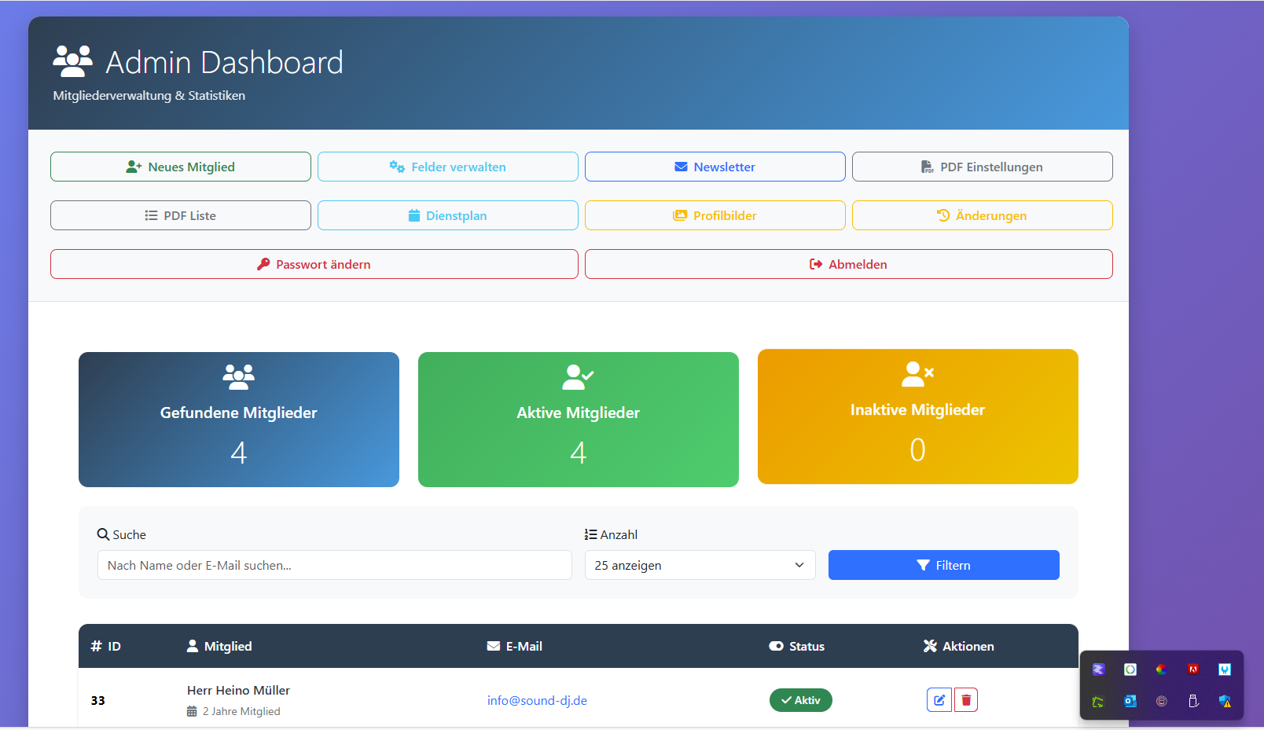Click the name or email search field
Screen dimensions: 1264x730
coord(334,565)
